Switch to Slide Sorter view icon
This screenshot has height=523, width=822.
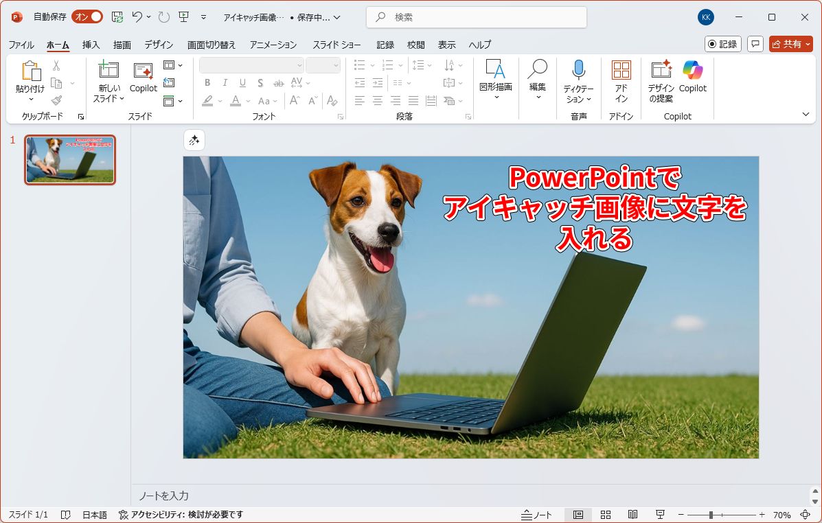pos(606,515)
